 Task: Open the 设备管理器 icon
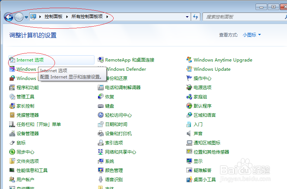[x=12, y=133]
